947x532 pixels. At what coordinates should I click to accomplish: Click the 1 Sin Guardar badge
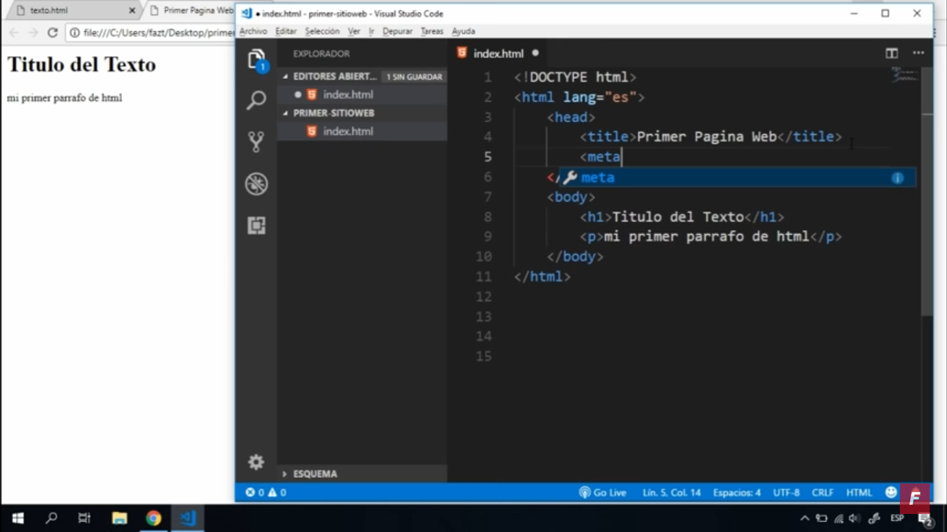[414, 77]
